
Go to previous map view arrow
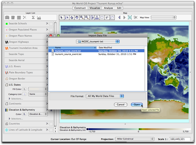(119, 17)
